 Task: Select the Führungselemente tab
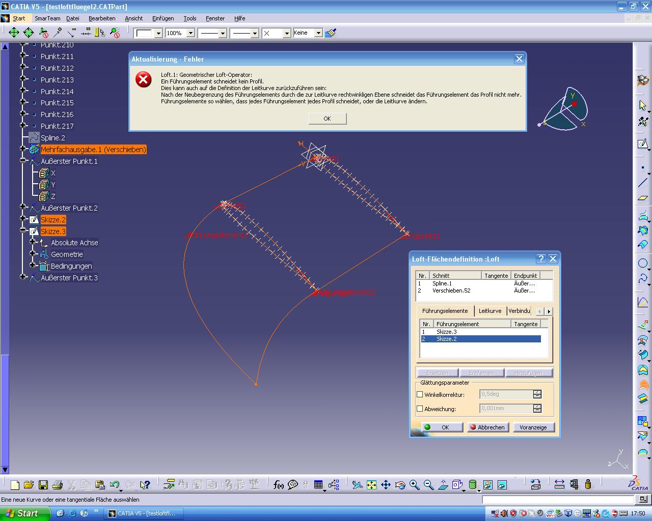tap(445, 311)
